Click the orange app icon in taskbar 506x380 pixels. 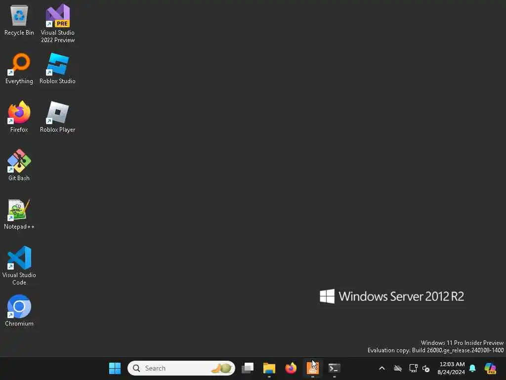pos(312,368)
